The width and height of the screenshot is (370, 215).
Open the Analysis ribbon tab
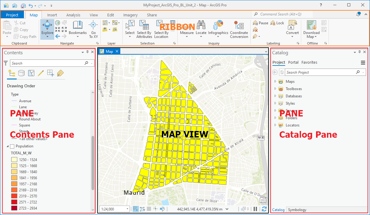pos(73,15)
